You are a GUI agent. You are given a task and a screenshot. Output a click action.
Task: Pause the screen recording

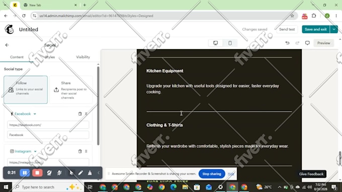pyautogui.click(x=25, y=173)
